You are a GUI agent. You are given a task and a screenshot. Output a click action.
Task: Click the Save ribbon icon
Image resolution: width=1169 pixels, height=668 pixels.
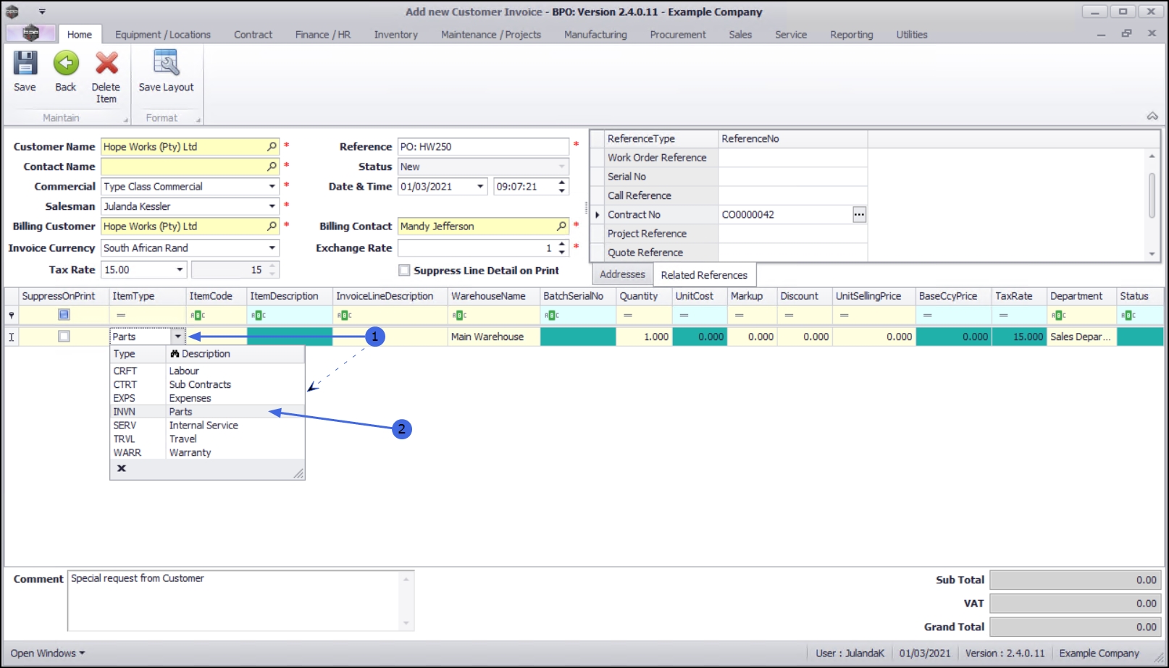[25, 64]
